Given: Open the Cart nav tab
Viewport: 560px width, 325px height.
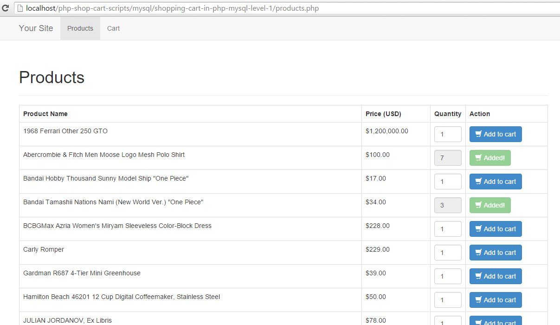Looking at the screenshot, I should [113, 28].
